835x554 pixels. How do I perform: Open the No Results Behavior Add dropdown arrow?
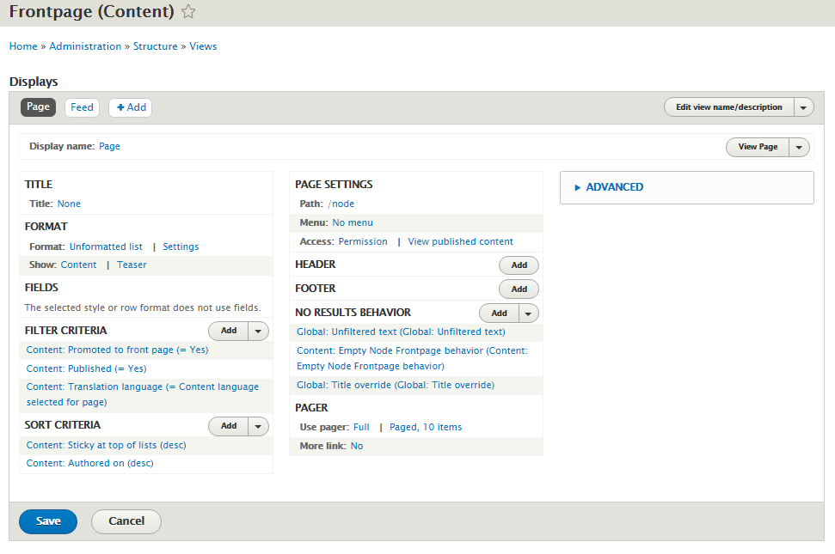(528, 314)
